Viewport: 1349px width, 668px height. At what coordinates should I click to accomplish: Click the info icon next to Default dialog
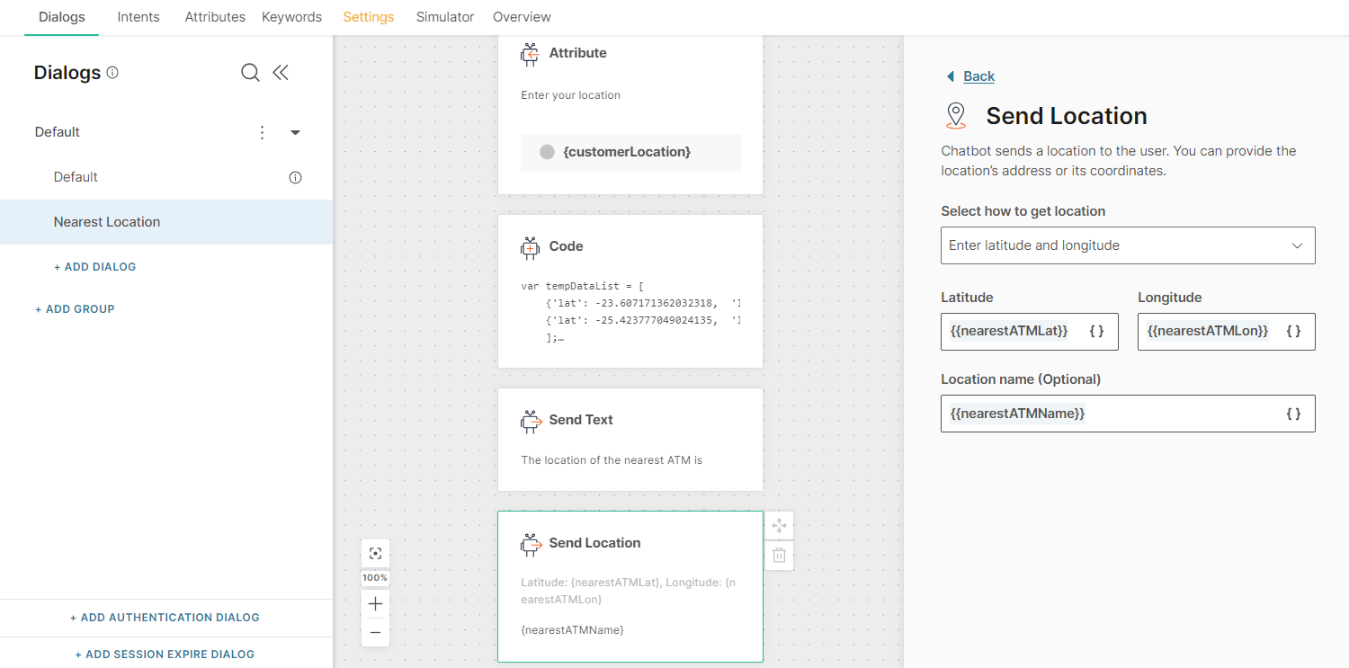click(x=295, y=177)
